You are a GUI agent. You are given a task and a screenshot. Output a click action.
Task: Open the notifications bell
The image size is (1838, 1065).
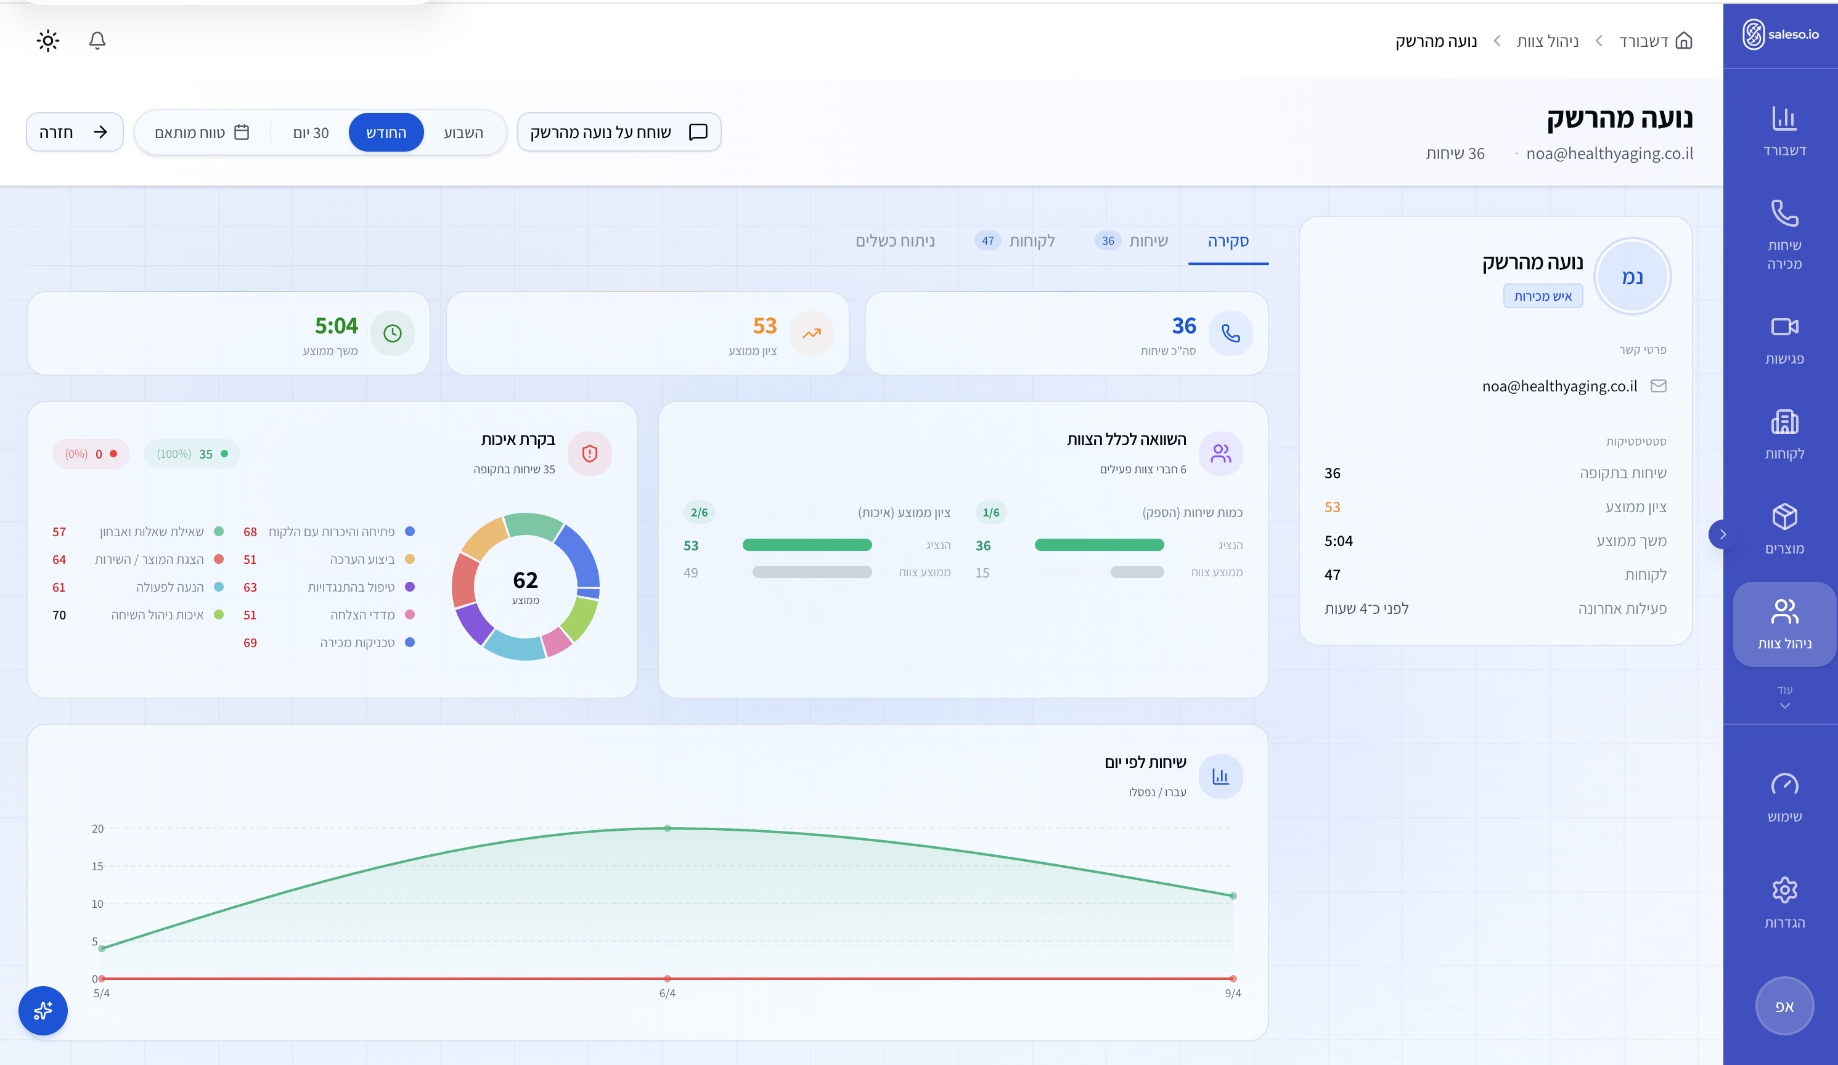[97, 40]
